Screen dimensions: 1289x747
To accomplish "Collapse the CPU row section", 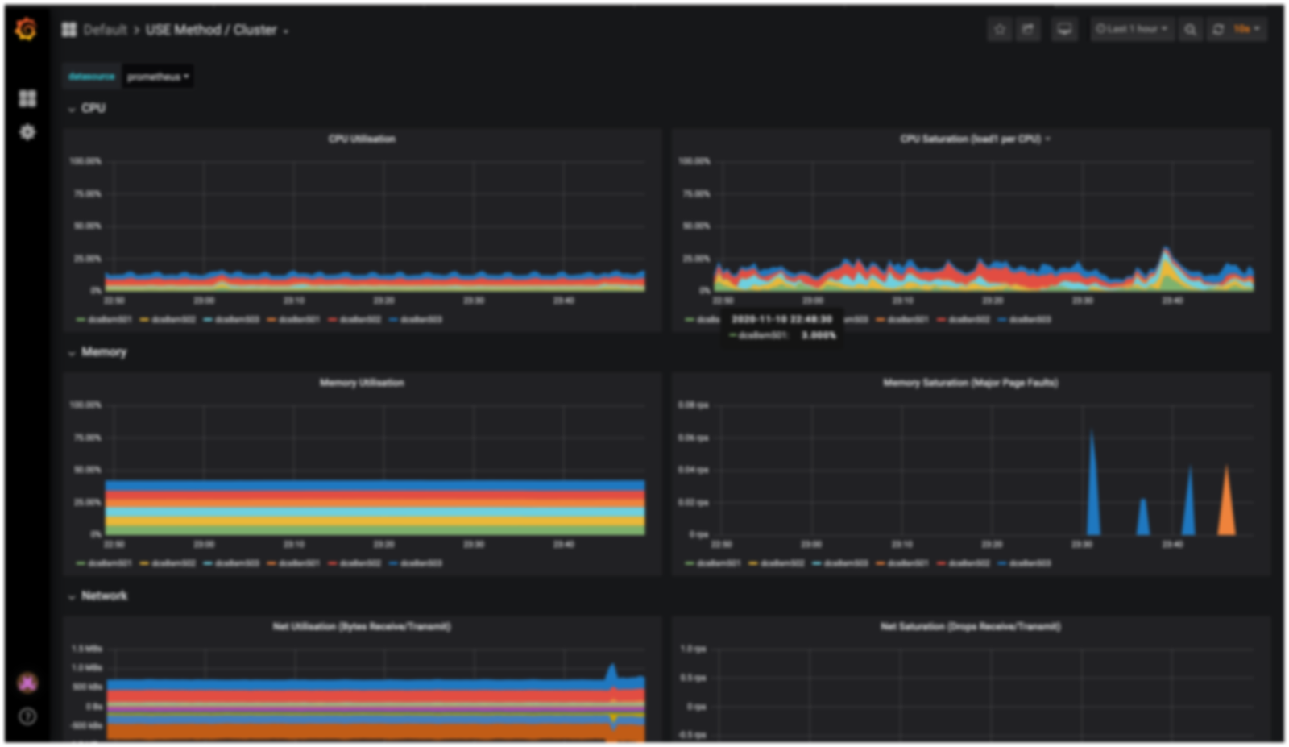I will [x=93, y=108].
